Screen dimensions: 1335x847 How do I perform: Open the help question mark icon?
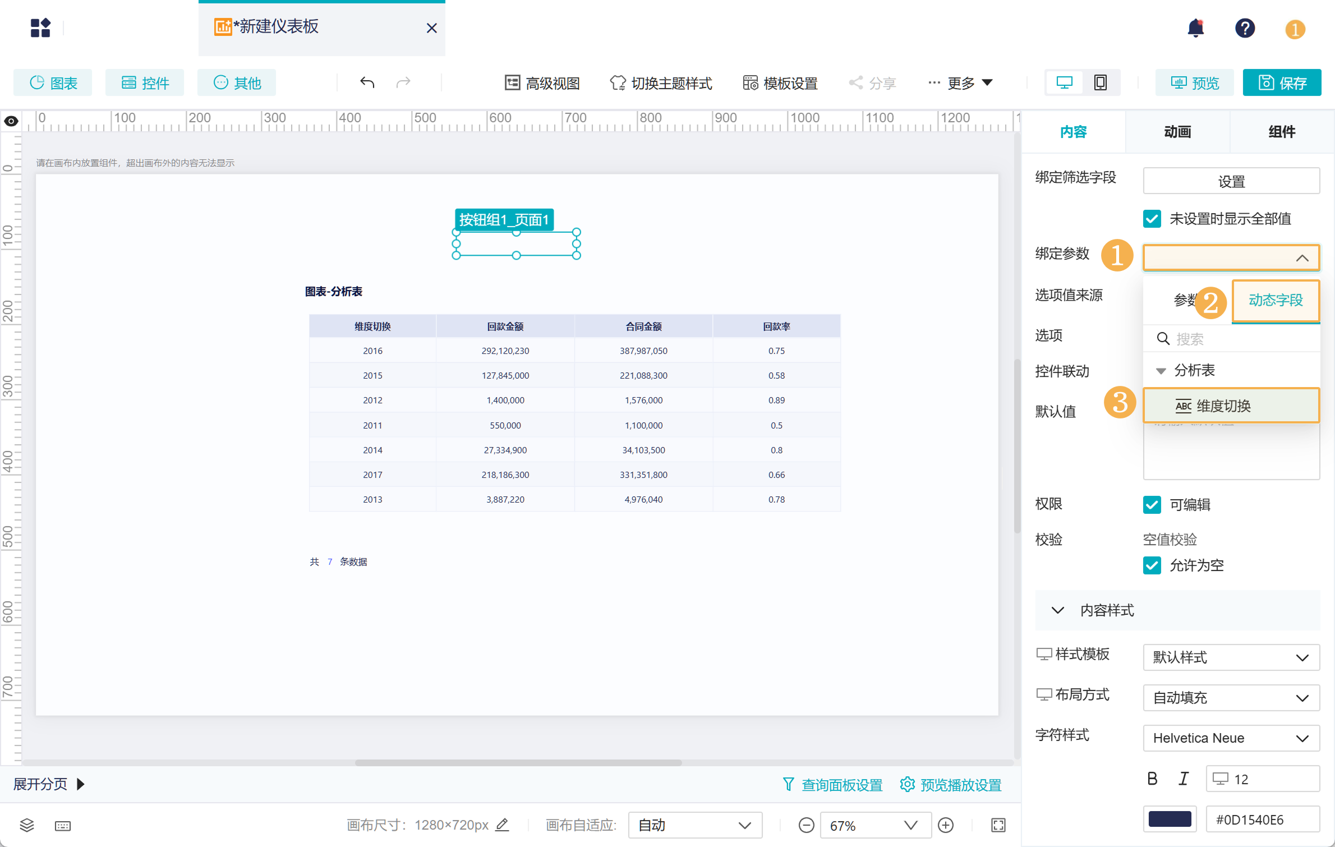(x=1245, y=28)
